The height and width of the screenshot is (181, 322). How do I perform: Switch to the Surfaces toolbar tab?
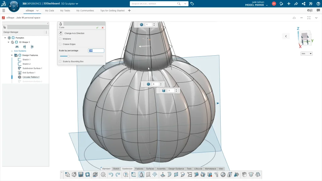(150, 169)
